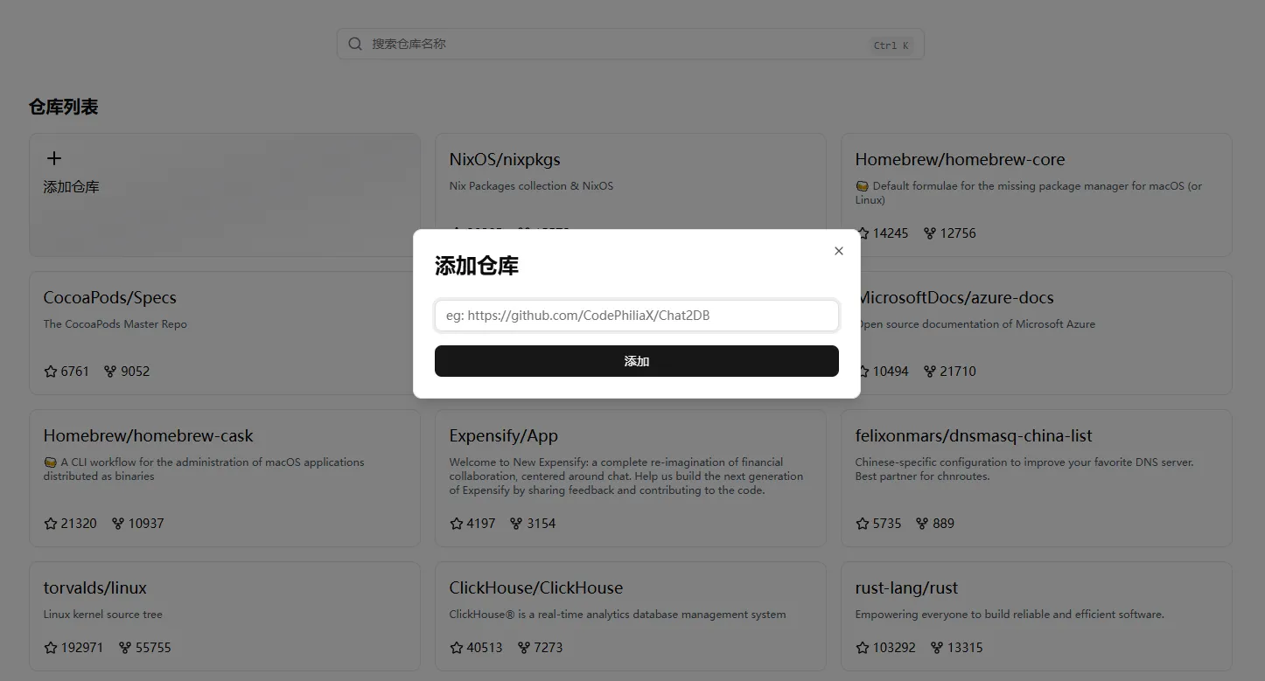Open the CocoaPods/Specs repository
The width and height of the screenshot is (1265, 681).
click(110, 298)
